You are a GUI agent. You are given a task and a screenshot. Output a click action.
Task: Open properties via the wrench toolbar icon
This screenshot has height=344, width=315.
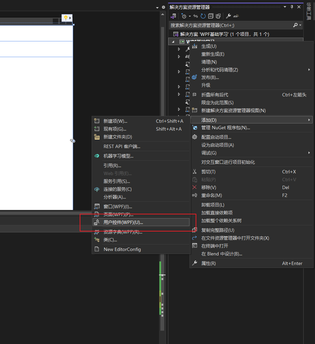coord(228,16)
